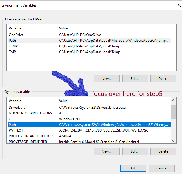Select the PROCESSOR_ARCHITECTURE variable row
This screenshot has width=182, height=174.
coord(32,136)
